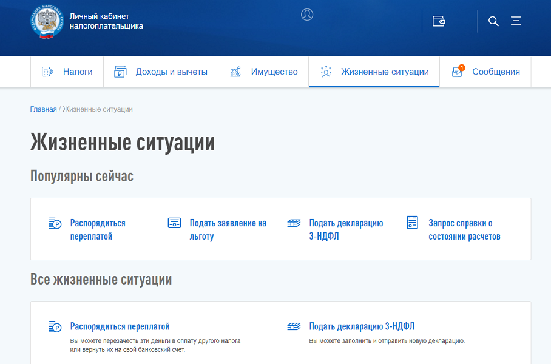Open the Сообщения tab
This screenshot has width=551, height=364.
(496, 72)
